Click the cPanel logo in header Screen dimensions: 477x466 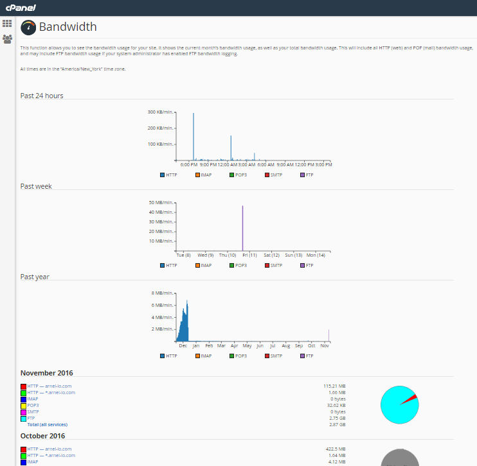[21, 8]
